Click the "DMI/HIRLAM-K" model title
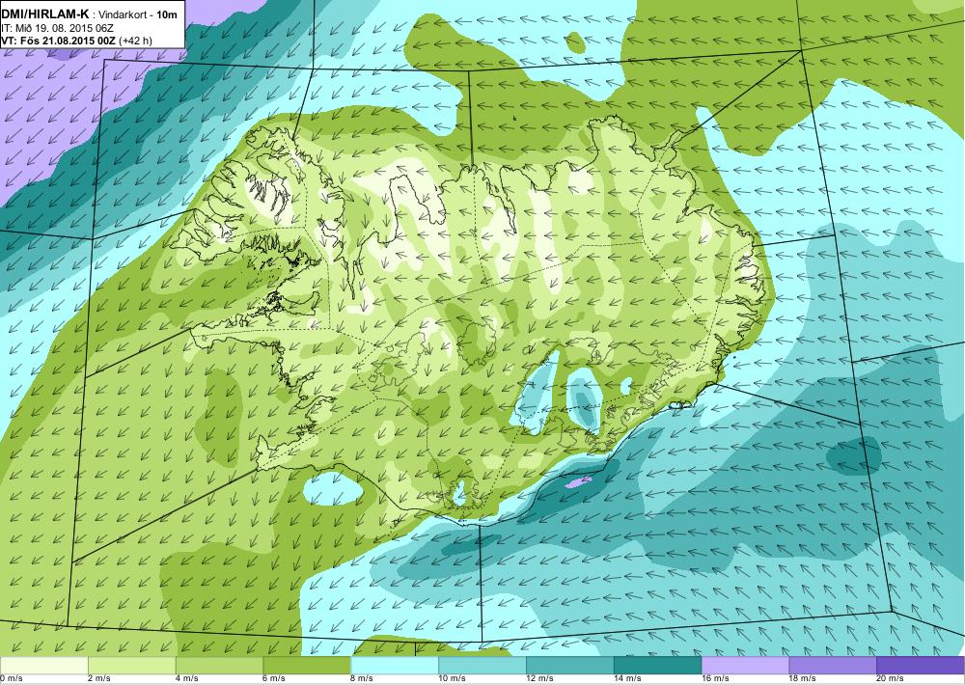Screen dimensions: 965x685 point(45,14)
